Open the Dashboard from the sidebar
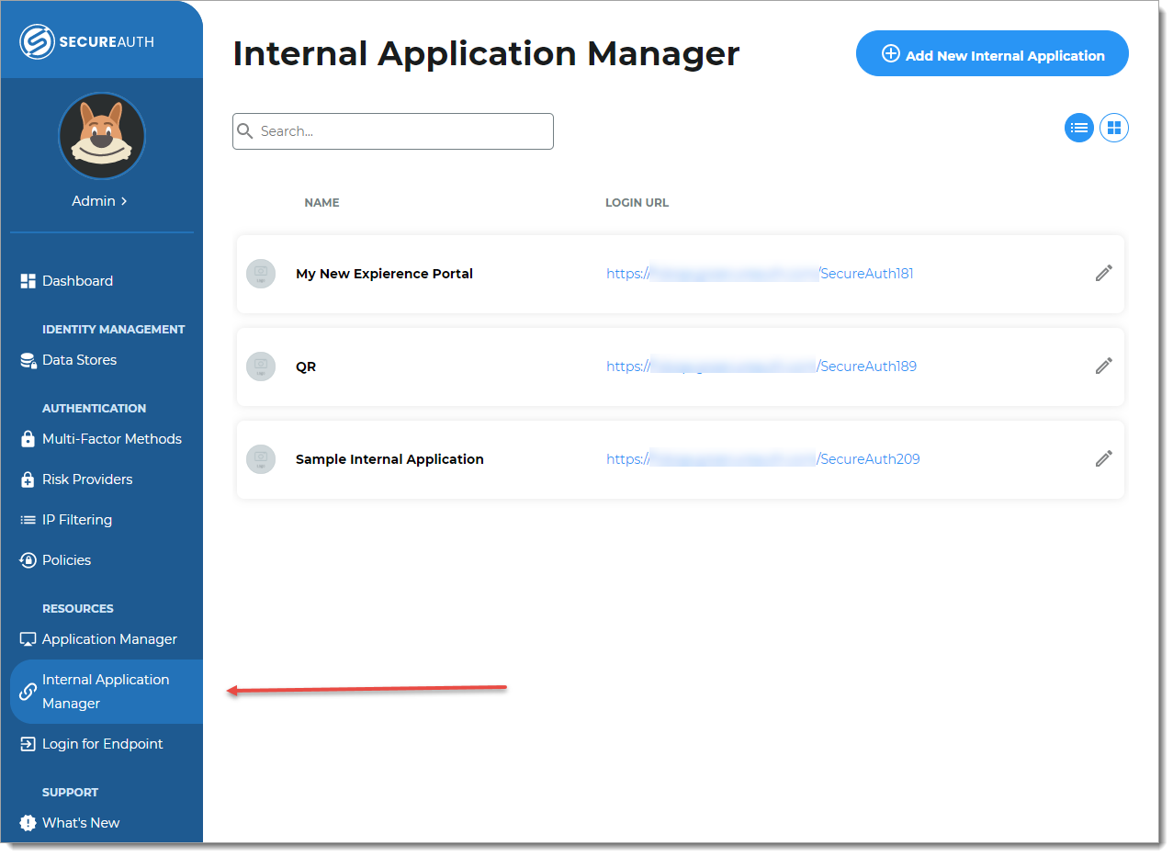 (x=77, y=280)
